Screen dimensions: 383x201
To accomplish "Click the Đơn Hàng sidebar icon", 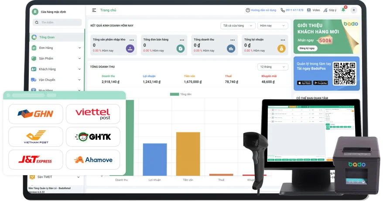I will pos(34,48).
